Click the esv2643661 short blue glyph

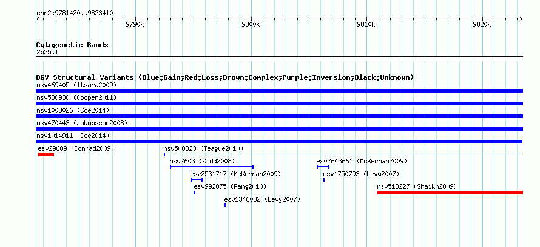[x=323, y=167]
